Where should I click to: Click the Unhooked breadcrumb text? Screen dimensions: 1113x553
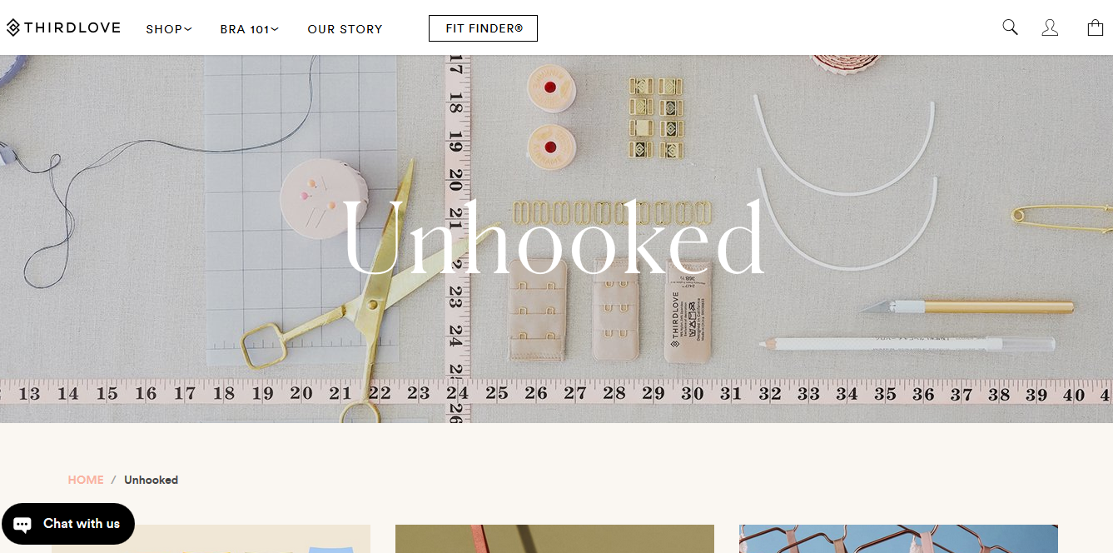(x=151, y=480)
